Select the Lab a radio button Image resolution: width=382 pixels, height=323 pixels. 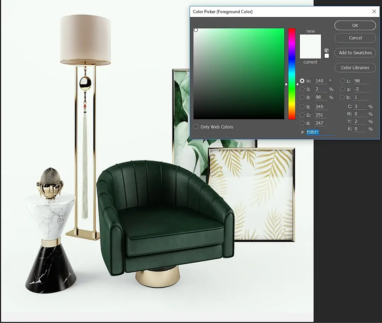point(343,89)
